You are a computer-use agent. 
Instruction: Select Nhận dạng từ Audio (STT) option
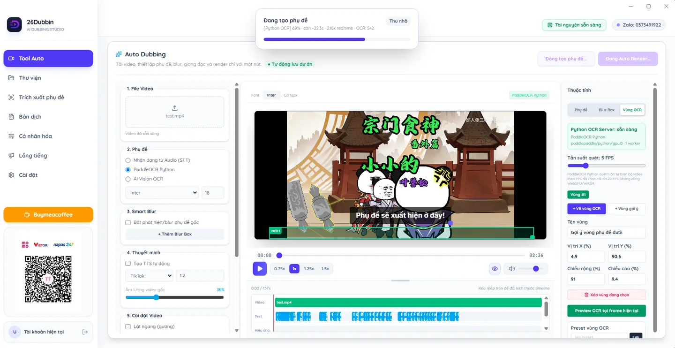(128, 160)
